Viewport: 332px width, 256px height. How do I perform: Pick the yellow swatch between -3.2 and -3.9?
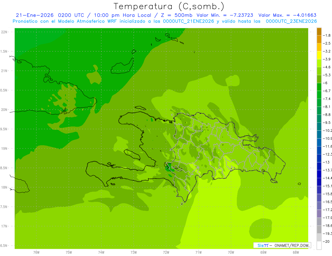(x=319, y=55)
